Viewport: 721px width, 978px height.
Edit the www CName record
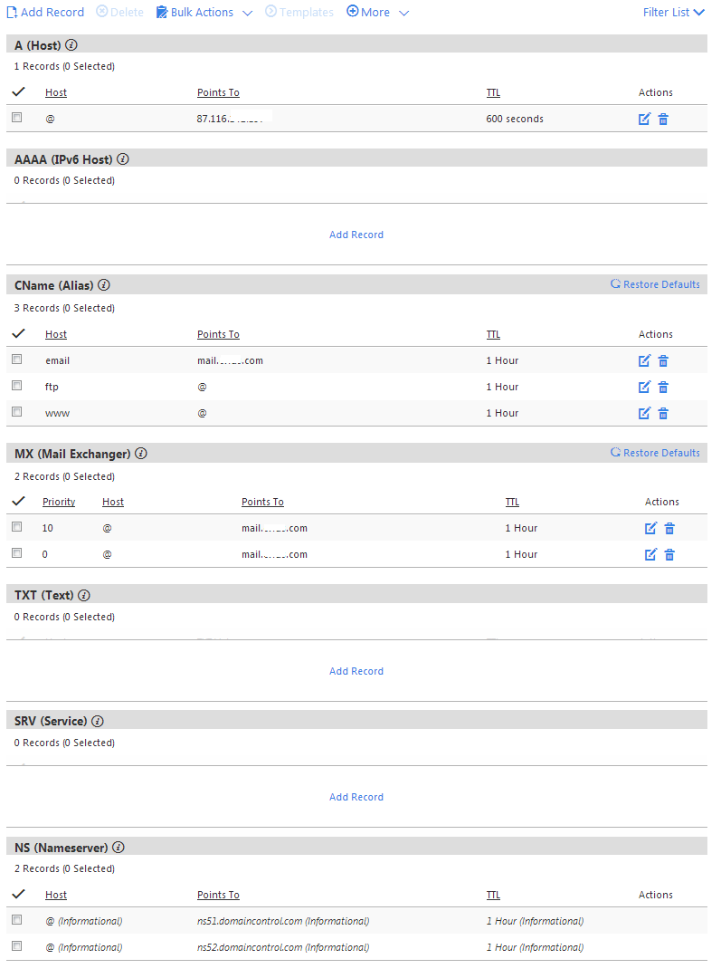[x=644, y=413]
